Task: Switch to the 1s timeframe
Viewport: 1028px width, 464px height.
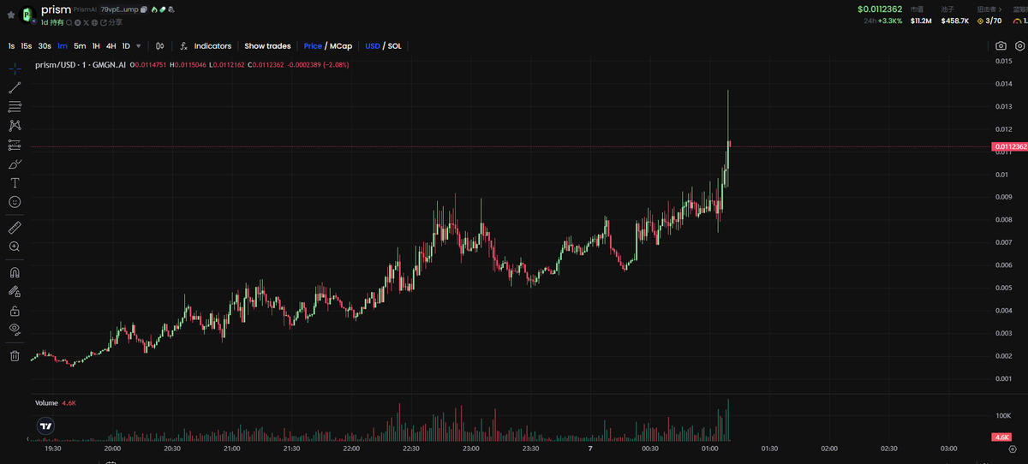Action: coord(11,46)
